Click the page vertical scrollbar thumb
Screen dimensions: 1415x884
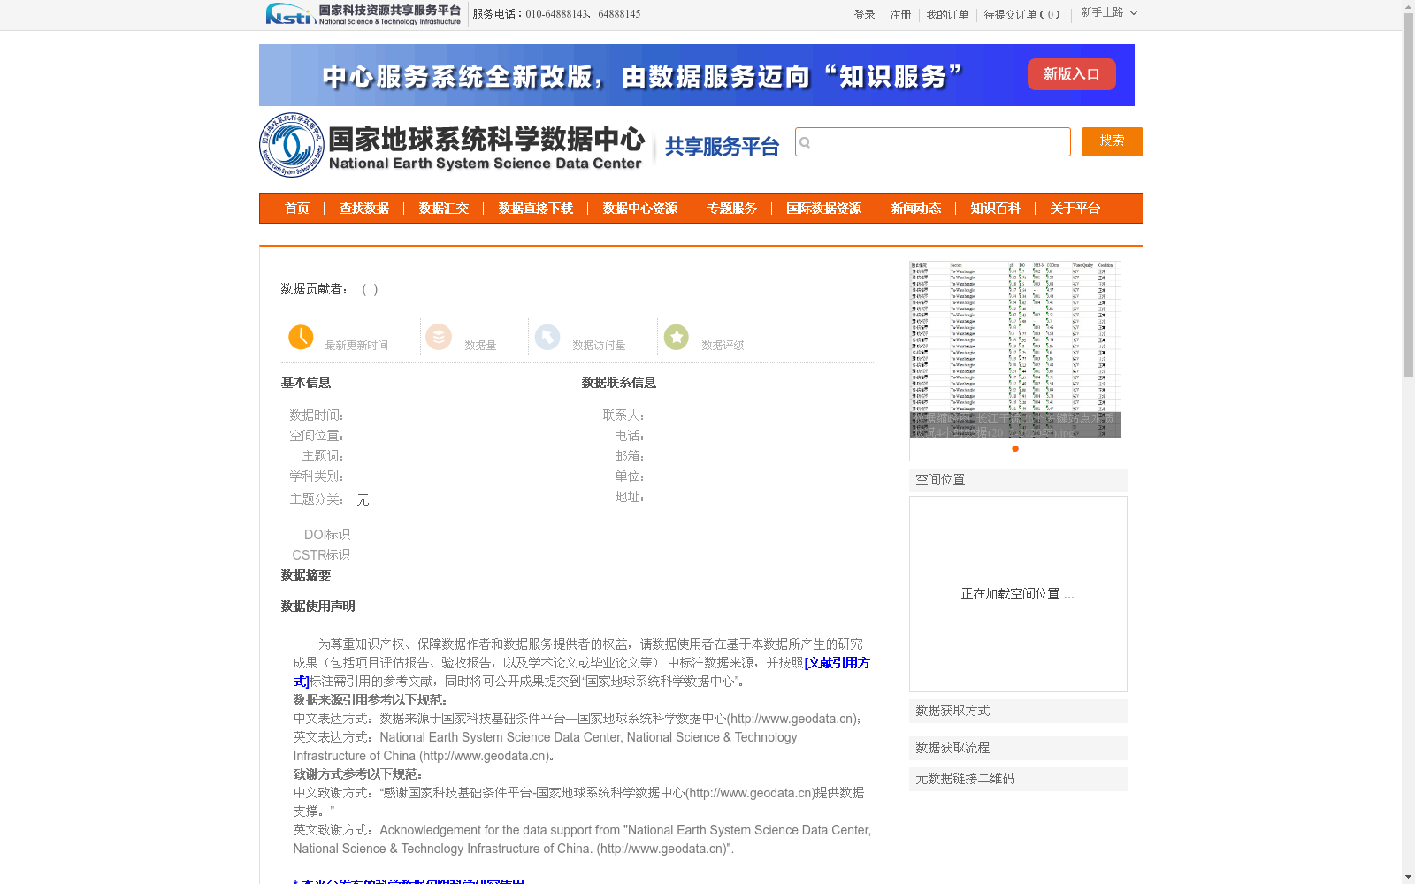pos(1408,195)
